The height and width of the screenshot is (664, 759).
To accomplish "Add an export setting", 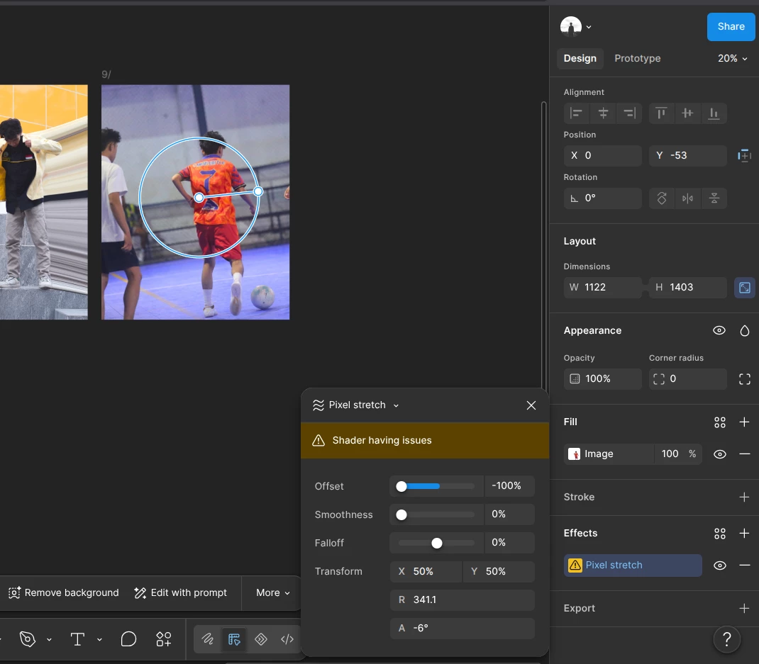I will [745, 609].
